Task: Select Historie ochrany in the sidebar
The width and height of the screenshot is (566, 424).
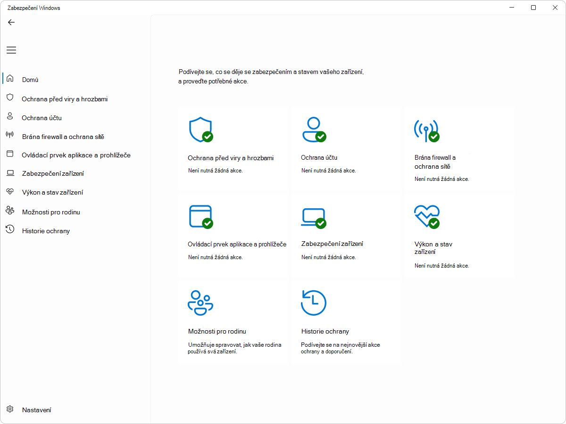Action: tap(46, 231)
